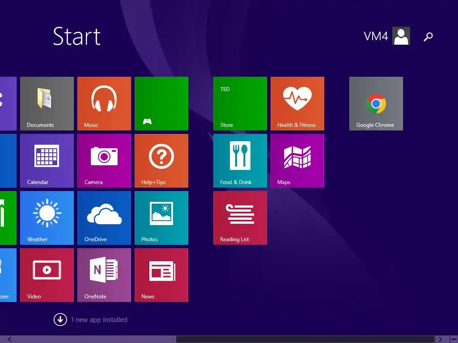Image resolution: width=458 pixels, height=343 pixels.
Task: Launch the Maps tile
Action: point(297,161)
